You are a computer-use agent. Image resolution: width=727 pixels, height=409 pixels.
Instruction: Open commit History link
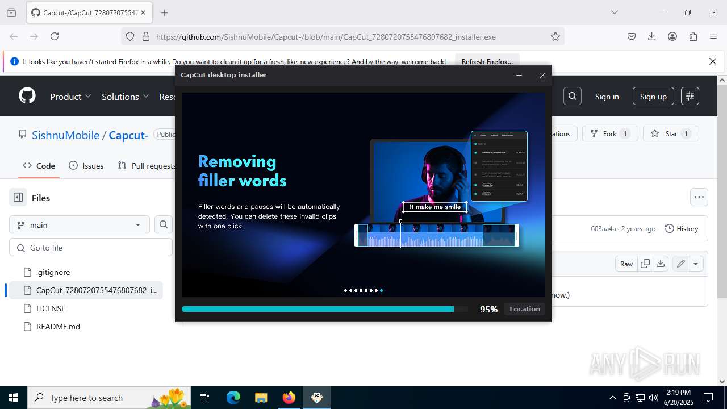(x=682, y=228)
